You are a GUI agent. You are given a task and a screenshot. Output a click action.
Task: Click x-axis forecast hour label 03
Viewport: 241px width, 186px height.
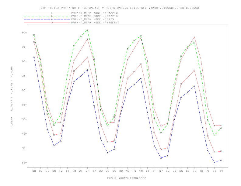coord(40,171)
